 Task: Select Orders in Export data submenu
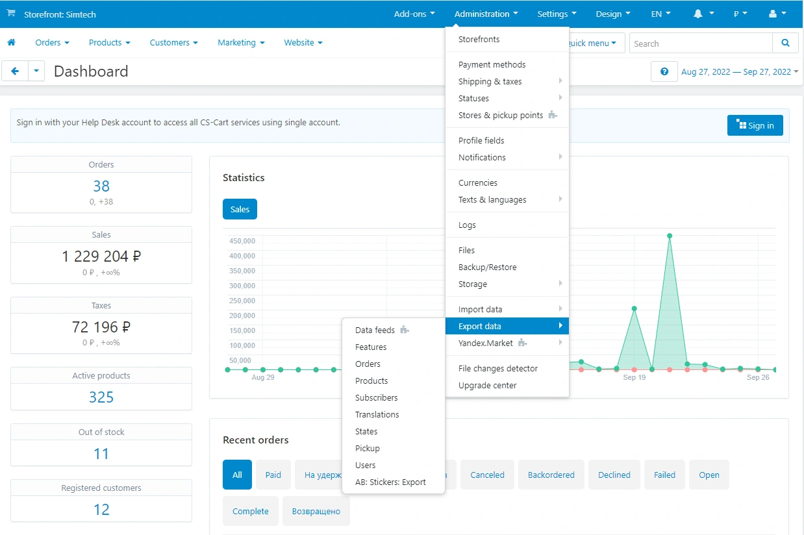pos(394,364)
